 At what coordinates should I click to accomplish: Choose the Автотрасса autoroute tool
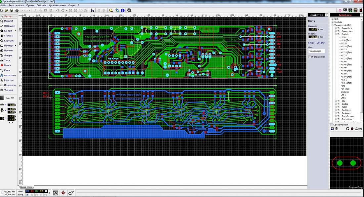pyautogui.click(x=10, y=75)
